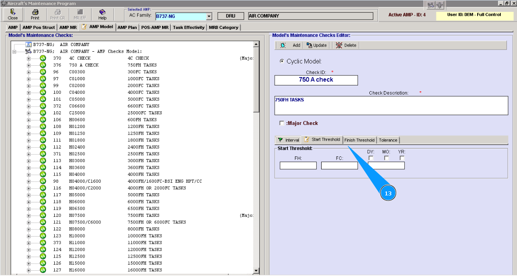
Task: Click the Print toolbar icon
Action: [x=35, y=12]
